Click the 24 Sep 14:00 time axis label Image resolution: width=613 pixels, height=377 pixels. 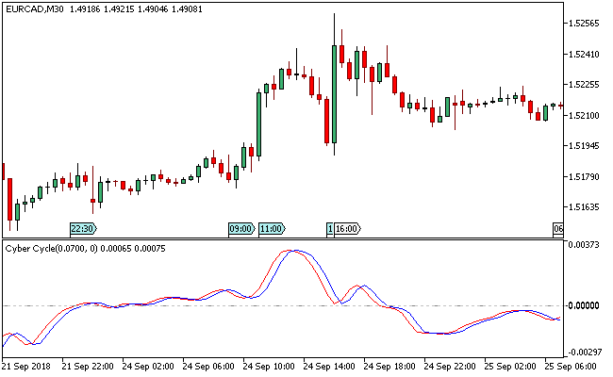(329, 366)
